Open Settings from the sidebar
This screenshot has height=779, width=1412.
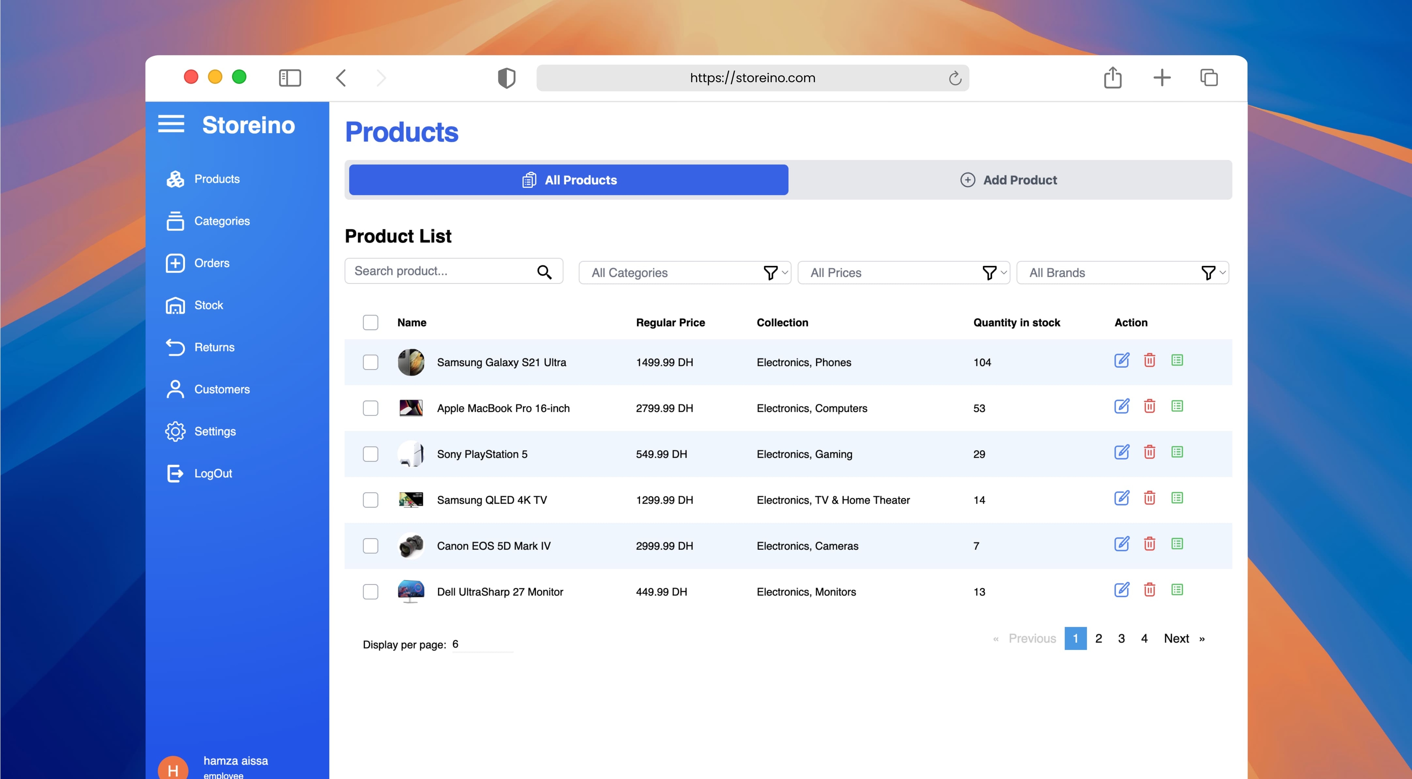[x=214, y=431]
